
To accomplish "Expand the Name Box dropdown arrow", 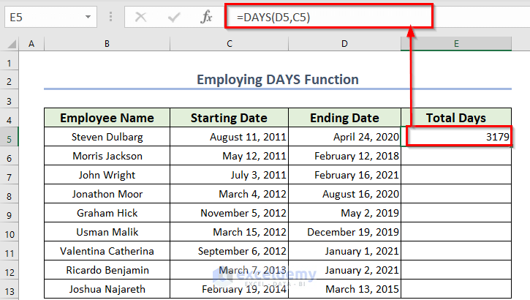I will tap(89, 17).
